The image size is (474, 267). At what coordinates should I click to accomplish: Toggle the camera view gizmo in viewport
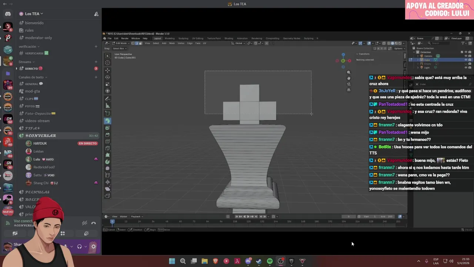click(348, 84)
